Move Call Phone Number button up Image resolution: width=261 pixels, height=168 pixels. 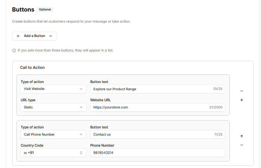(242, 136)
